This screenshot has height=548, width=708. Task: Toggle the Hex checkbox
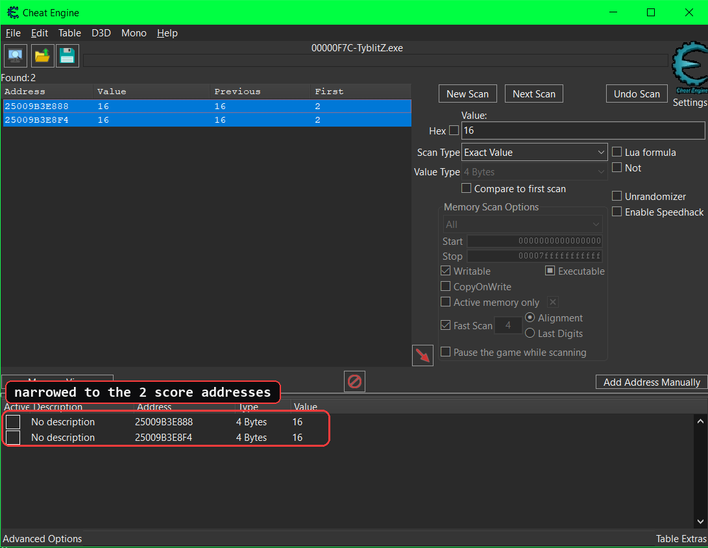pos(454,131)
